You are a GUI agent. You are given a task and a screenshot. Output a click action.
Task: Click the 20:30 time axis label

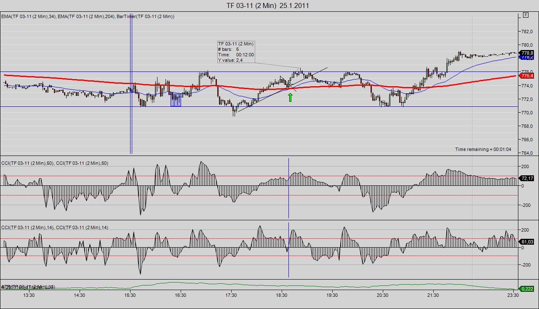click(382, 296)
